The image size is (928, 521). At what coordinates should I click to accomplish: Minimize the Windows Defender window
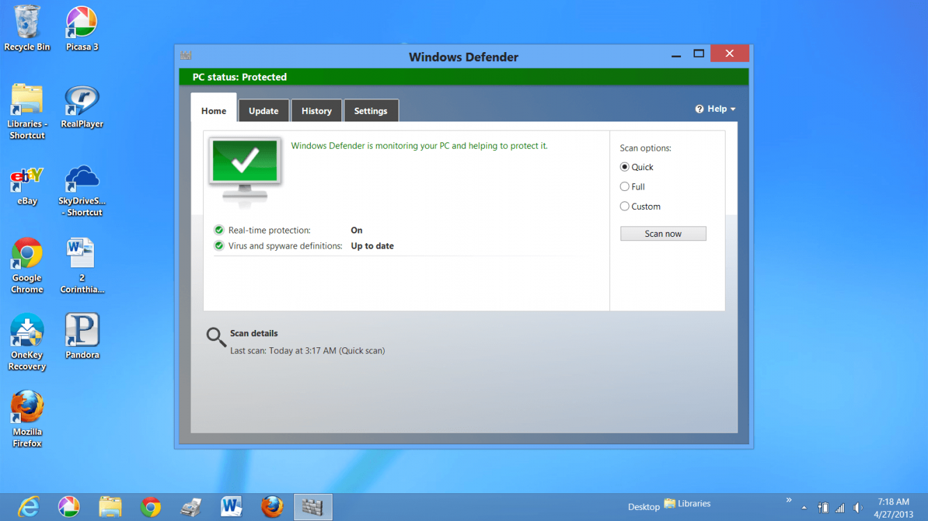click(x=675, y=54)
